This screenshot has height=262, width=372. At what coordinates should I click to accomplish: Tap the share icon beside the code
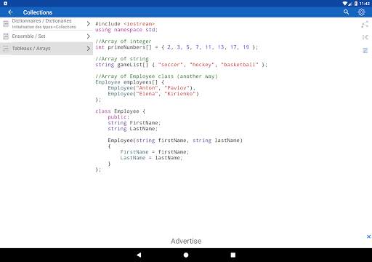coord(365,25)
